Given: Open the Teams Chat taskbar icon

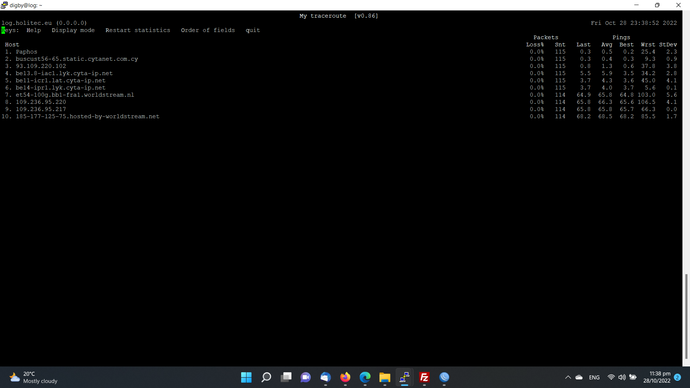Looking at the screenshot, I should tap(306, 377).
